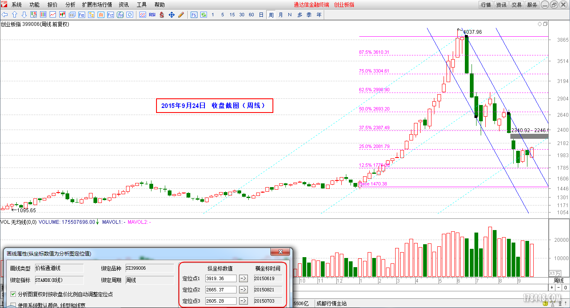Click the up arrow toolbar icon
Image resolution: width=570 pixels, height=308 pixels.
coord(14,15)
